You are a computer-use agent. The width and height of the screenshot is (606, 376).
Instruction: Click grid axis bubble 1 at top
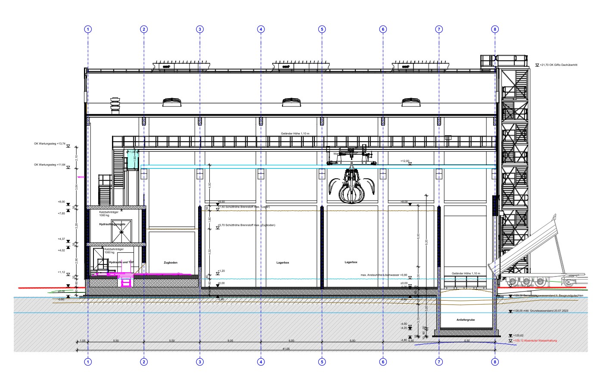click(88, 29)
